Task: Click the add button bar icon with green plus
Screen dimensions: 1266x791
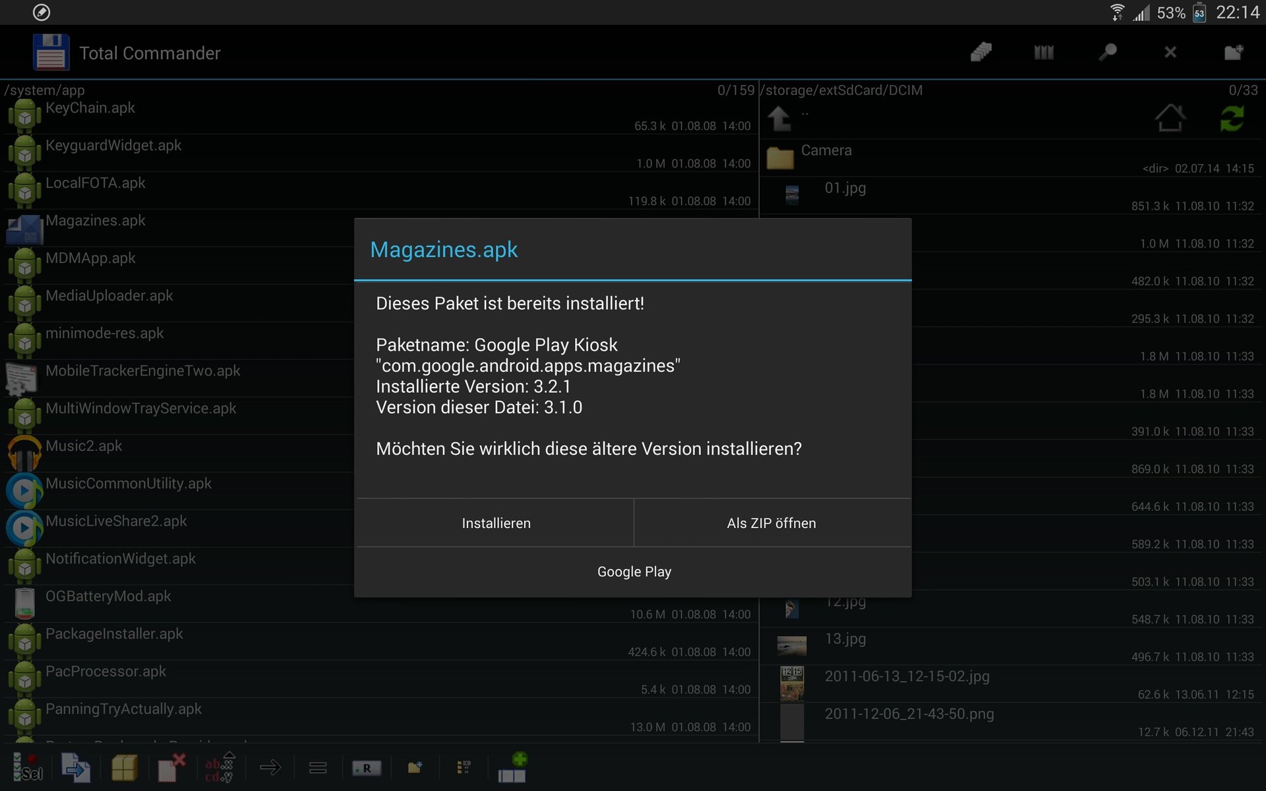Action: 512,768
